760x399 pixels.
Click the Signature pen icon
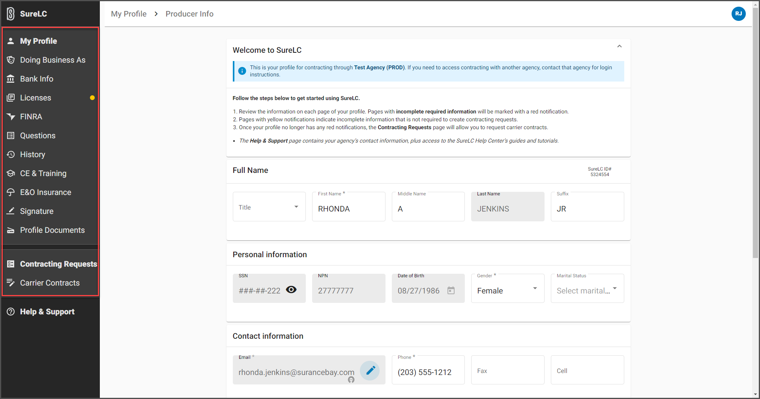coord(11,211)
